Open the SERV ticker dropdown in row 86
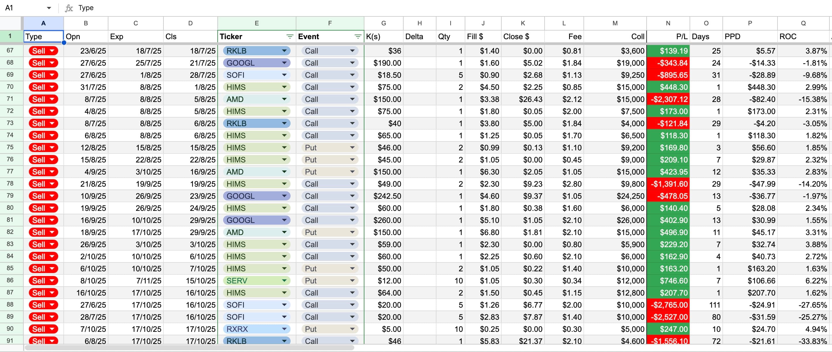This screenshot has height=352, width=832. pos(284,281)
